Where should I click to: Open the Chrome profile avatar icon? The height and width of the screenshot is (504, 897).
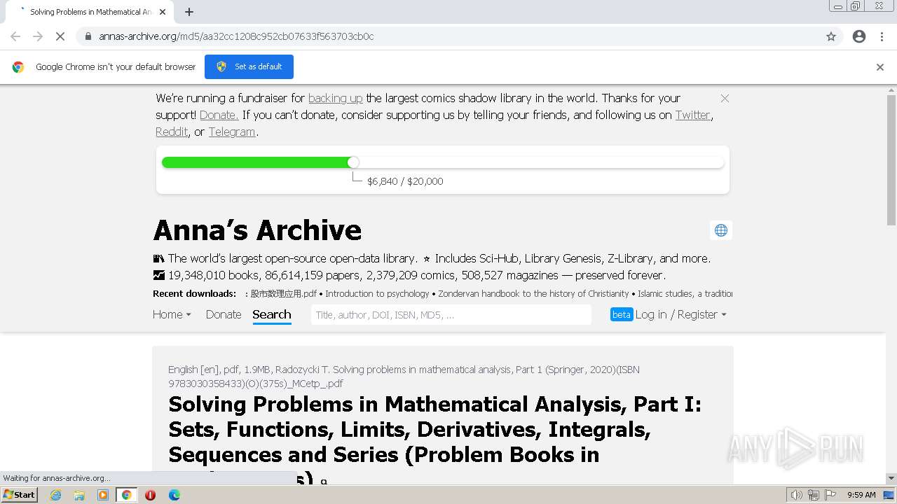coord(859,36)
